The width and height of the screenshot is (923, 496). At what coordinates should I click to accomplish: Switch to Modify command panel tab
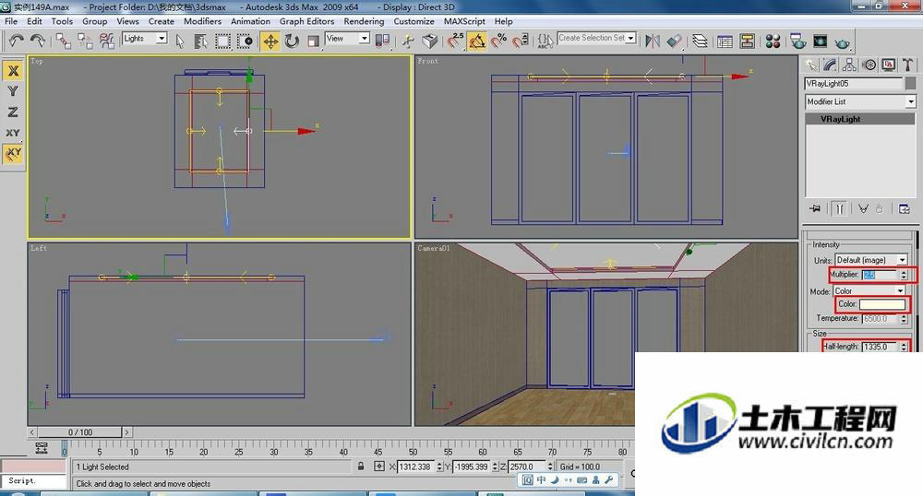tap(830, 65)
